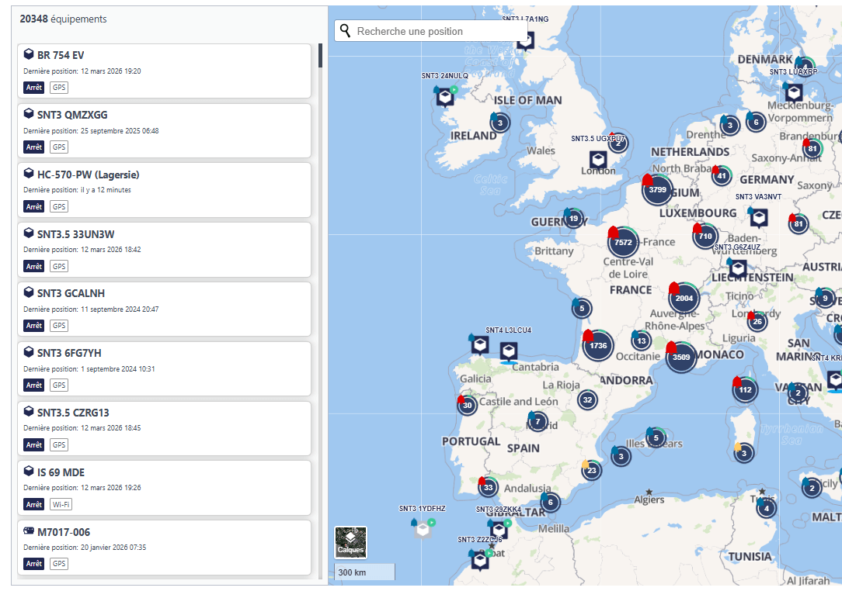Open the 1736 cluster marker in southwest France
The image size is (842, 598).
pyautogui.click(x=598, y=345)
